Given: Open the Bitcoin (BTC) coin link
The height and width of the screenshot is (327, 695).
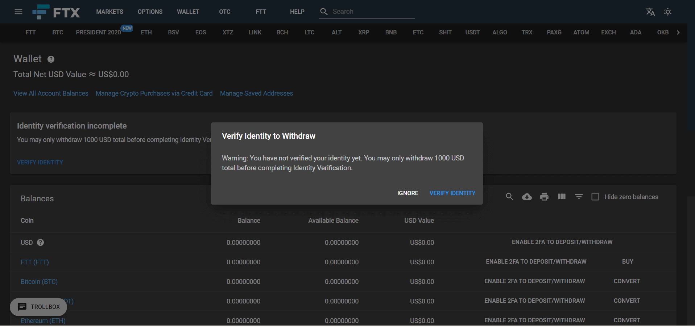Looking at the screenshot, I should point(39,282).
